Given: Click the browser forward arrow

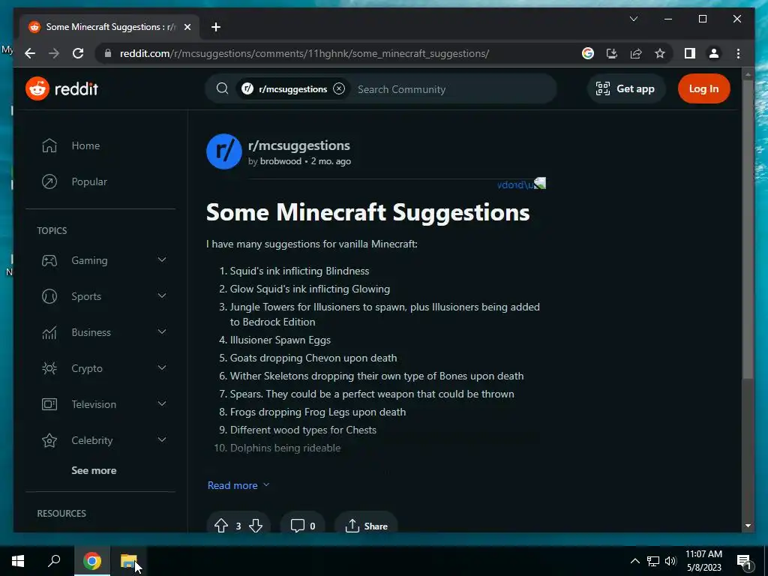Looking at the screenshot, I should (x=54, y=53).
